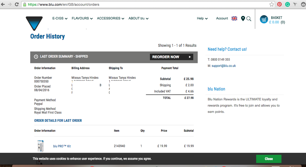Image resolution: width=306 pixels, height=167 pixels.
Task: Click the Showing 1 - 1 of 1 Results text
Action: coord(177,46)
